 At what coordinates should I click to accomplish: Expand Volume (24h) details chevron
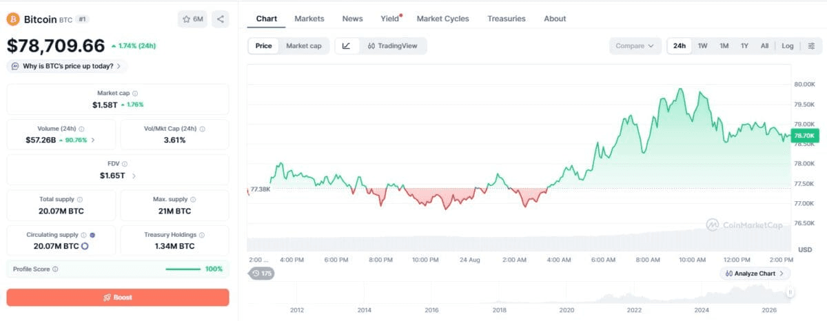pyautogui.click(x=93, y=140)
